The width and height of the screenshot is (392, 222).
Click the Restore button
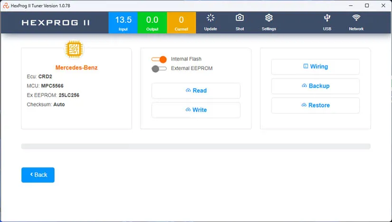(316, 105)
